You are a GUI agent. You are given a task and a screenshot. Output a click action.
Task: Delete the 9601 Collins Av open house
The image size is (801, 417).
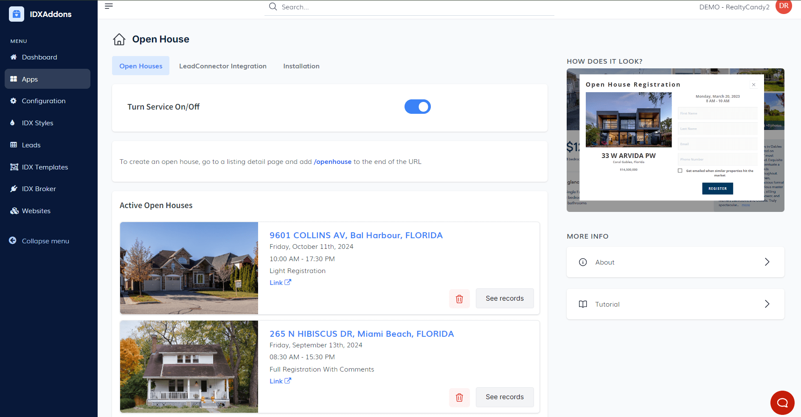[459, 299]
